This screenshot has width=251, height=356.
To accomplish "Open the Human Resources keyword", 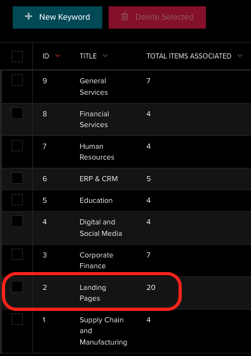I will [97, 152].
